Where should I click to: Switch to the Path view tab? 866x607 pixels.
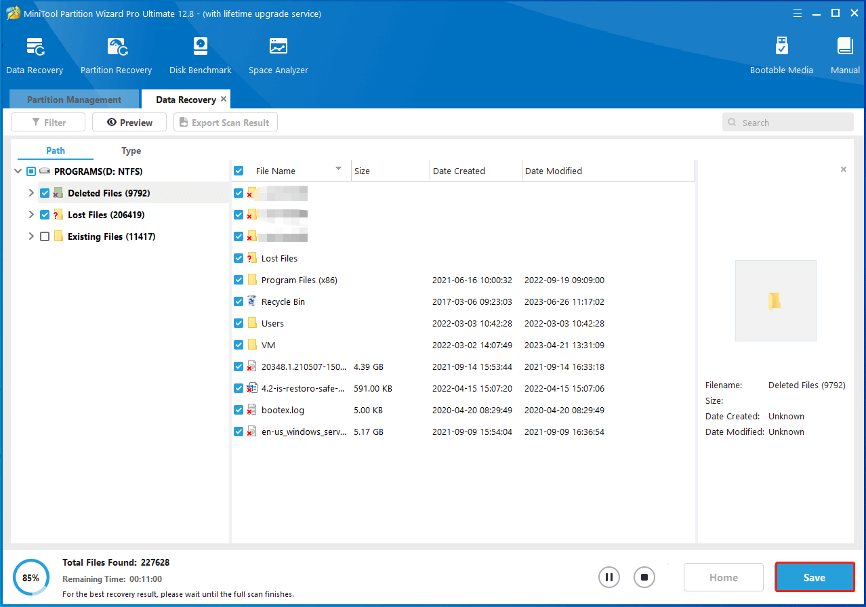pos(56,150)
